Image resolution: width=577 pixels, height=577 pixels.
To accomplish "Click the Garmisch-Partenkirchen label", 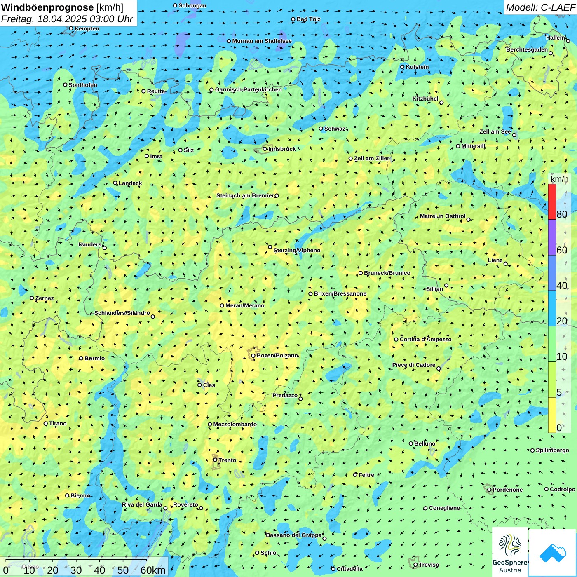I will [x=249, y=89].
